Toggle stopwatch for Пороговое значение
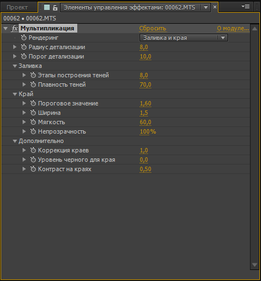 point(33,103)
